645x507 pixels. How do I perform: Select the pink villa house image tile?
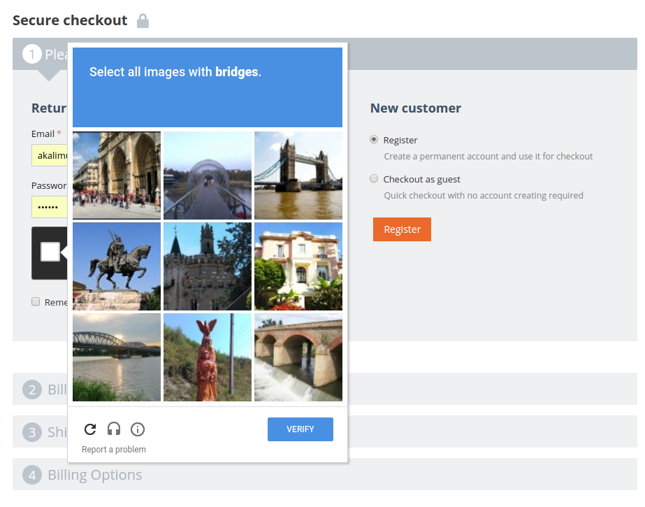coord(298,266)
